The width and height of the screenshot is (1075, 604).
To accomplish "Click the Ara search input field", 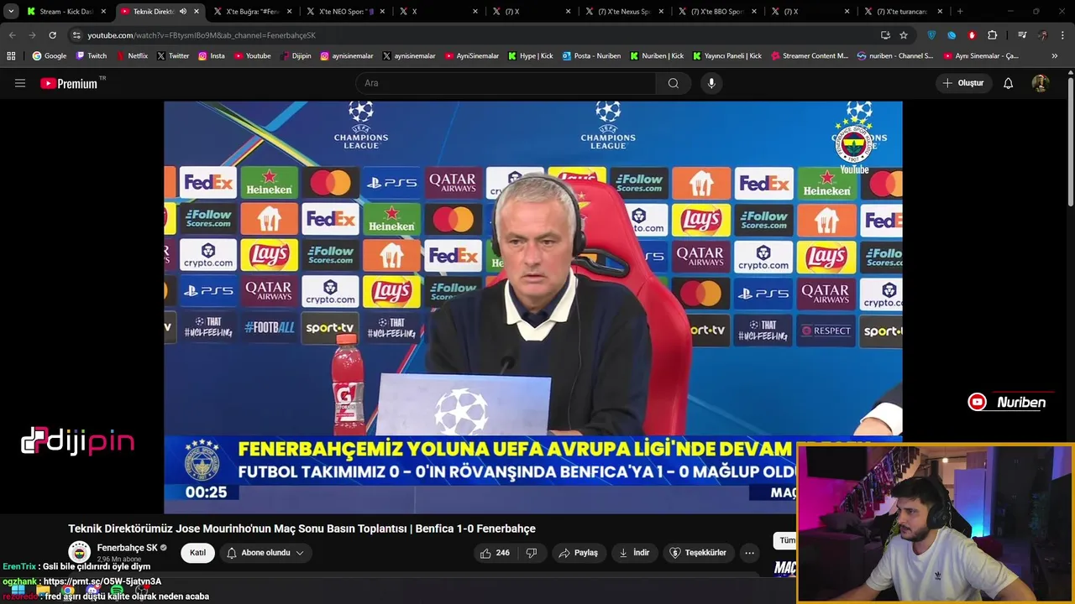I will pos(506,83).
